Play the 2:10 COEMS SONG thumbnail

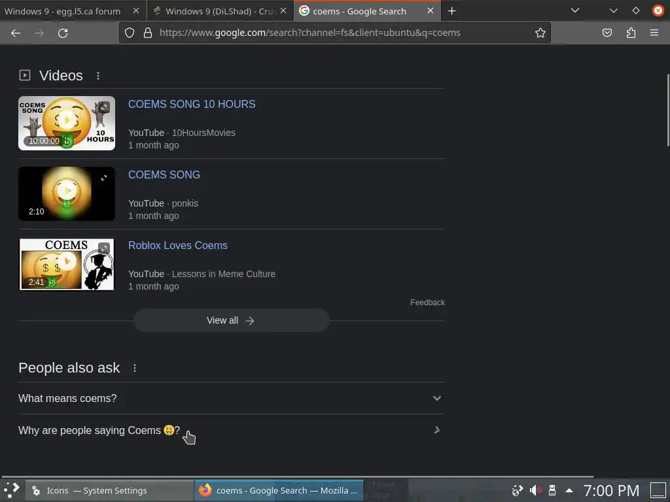[x=67, y=193]
